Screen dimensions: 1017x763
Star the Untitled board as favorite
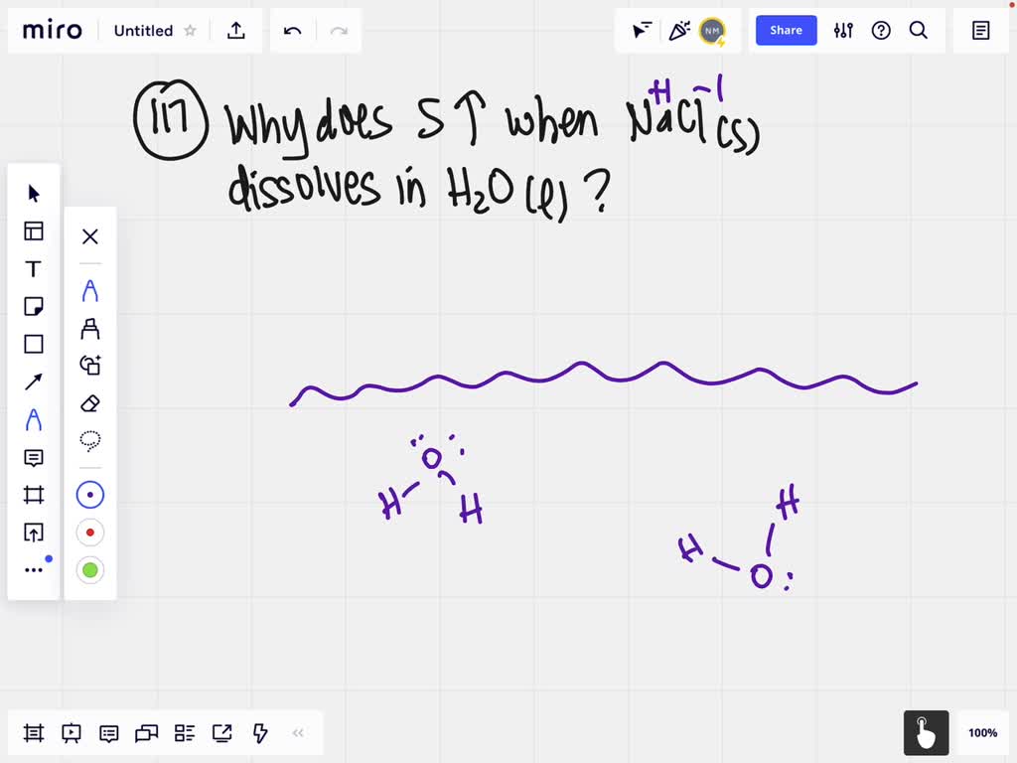coord(190,31)
